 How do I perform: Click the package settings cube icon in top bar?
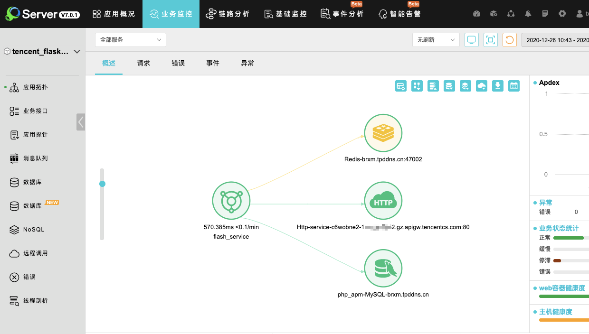pyautogui.click(x=494, y=14)
